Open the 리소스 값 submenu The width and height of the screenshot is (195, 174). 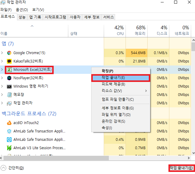coord(121,91)
